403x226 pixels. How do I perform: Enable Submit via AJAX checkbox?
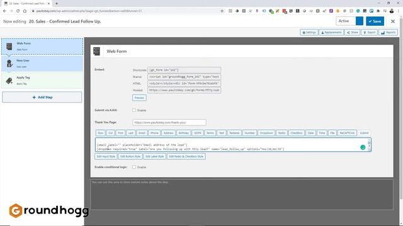point(134,110)
